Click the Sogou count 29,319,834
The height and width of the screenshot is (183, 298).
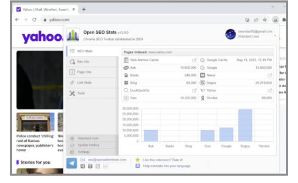click(x=264, y=83)
